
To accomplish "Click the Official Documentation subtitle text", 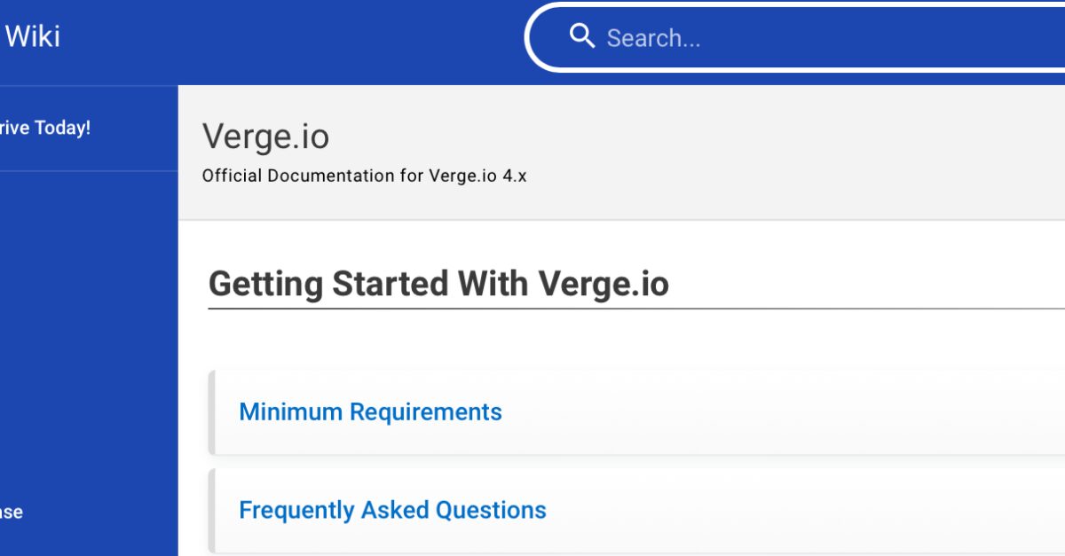I will (x=364, y=175).
